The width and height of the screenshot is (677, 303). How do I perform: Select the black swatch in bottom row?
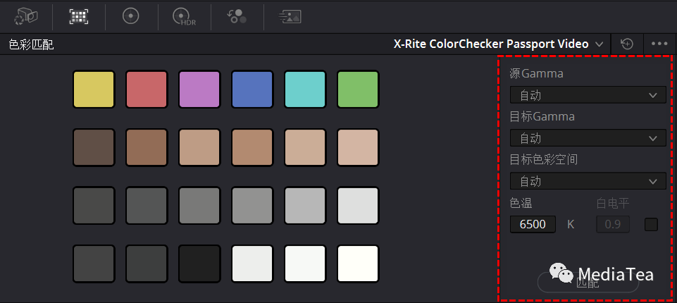point(199,264)
